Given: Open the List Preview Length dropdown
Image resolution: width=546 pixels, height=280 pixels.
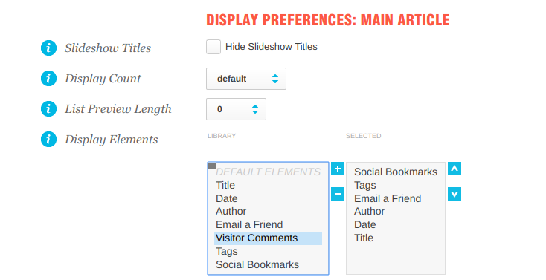Looking at the screenshot, I should point(236,109).
